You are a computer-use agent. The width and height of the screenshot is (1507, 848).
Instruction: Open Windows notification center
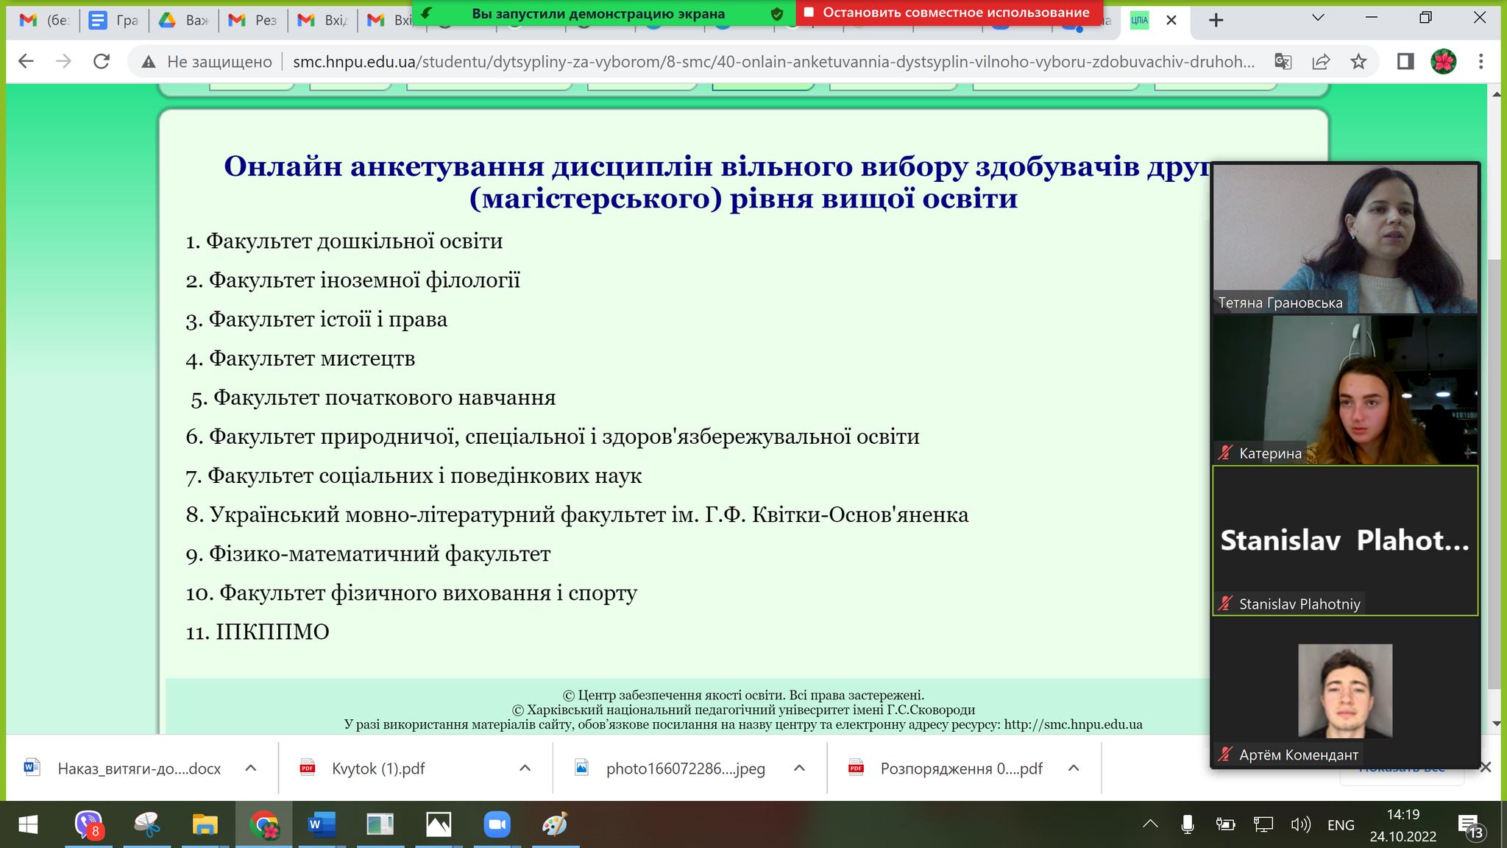coord(1470,826)
